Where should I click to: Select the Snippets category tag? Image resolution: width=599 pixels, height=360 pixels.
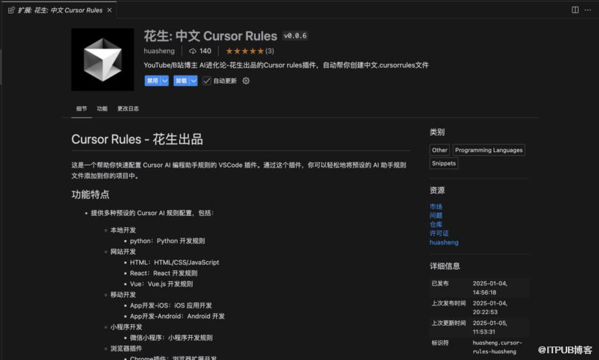pos(444,164)
